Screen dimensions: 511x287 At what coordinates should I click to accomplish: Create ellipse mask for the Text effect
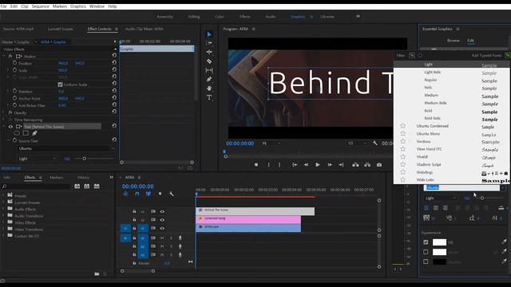pos(17,133)
